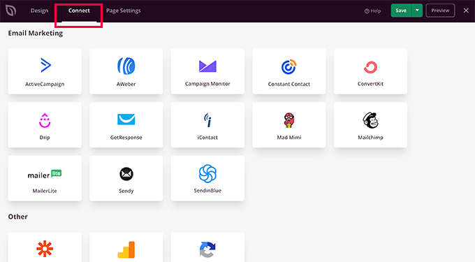Click the Other section heading
475x262 pixels.
pos(18,217)
